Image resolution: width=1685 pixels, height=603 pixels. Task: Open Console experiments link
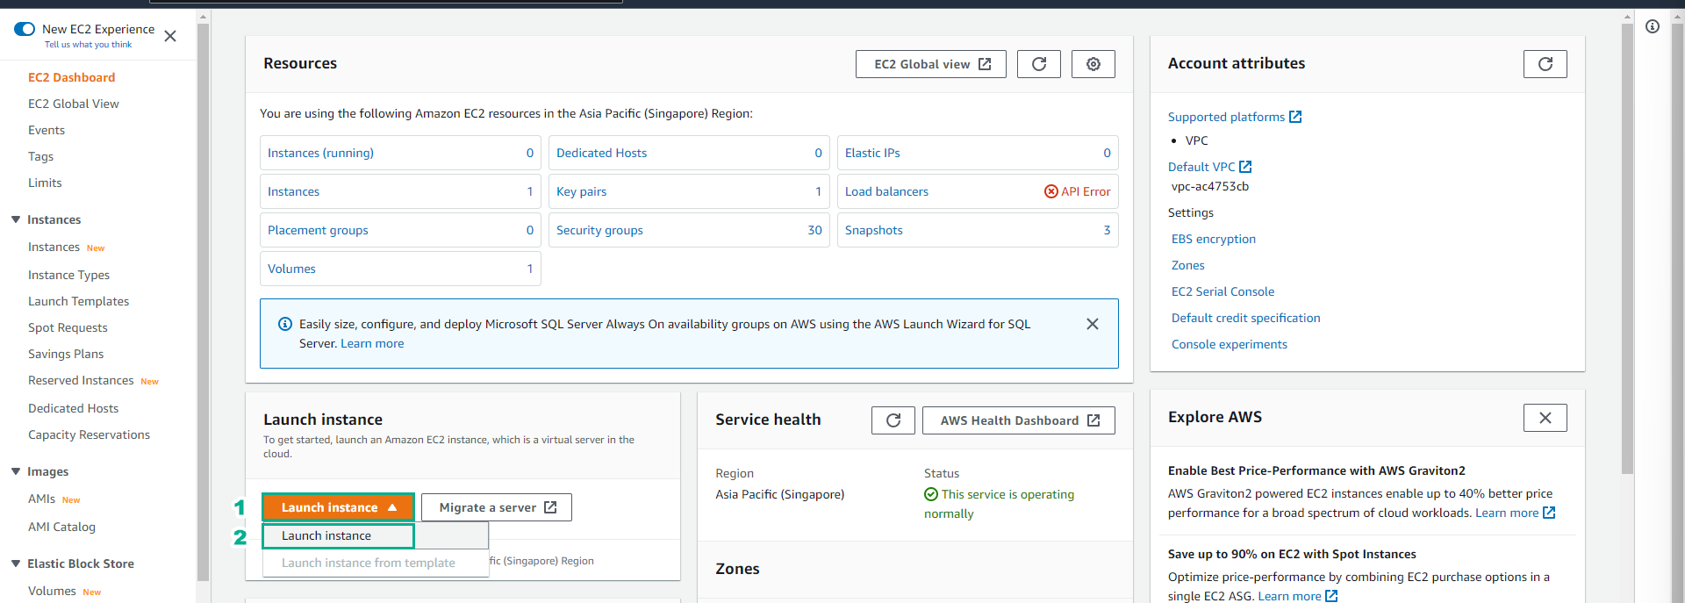(x=1229, y=344)
